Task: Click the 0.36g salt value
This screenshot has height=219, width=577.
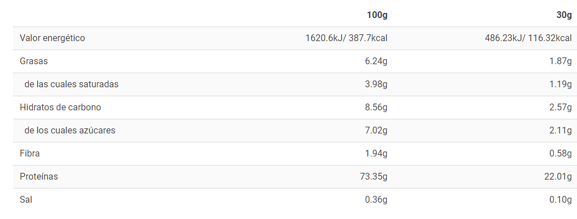Action: pyautogui.click(x=376, y=199)
